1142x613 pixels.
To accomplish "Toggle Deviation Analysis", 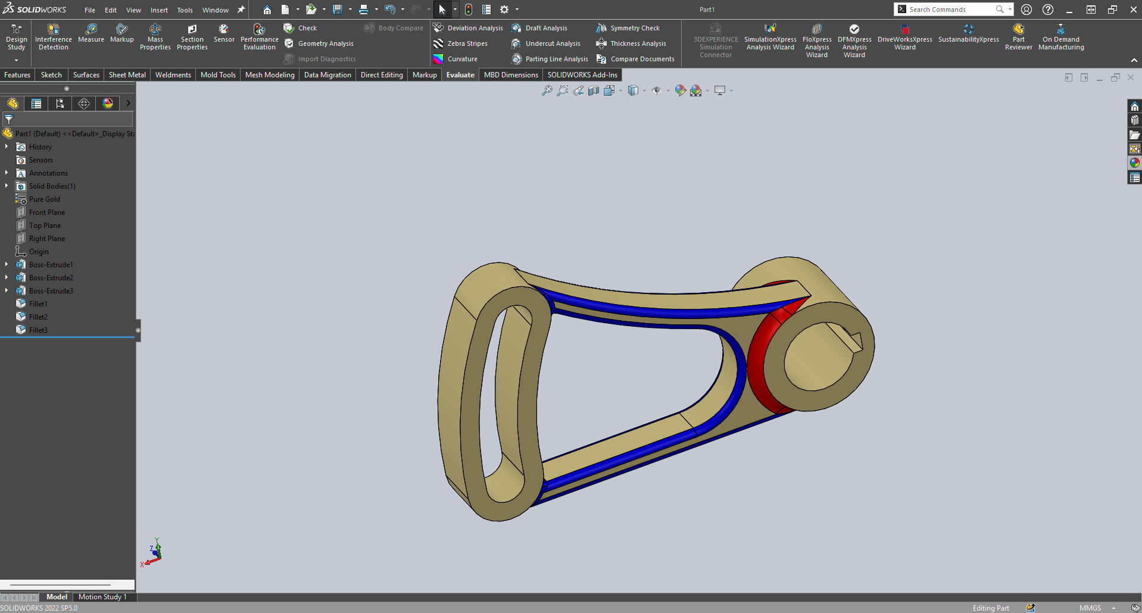I will point(468,28).
